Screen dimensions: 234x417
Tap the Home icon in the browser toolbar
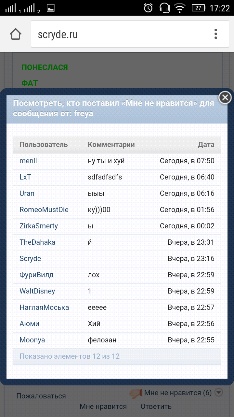point(15,34)
